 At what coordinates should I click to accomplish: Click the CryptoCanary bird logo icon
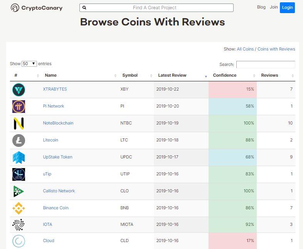tap(15, 8)
